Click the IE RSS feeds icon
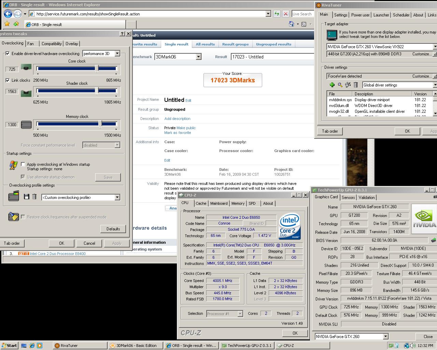437x350 pixels. click(304, 24)
